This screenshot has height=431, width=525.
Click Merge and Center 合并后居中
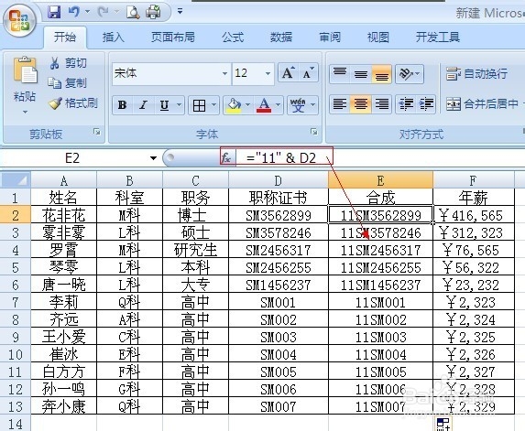[x=482, y=104]
